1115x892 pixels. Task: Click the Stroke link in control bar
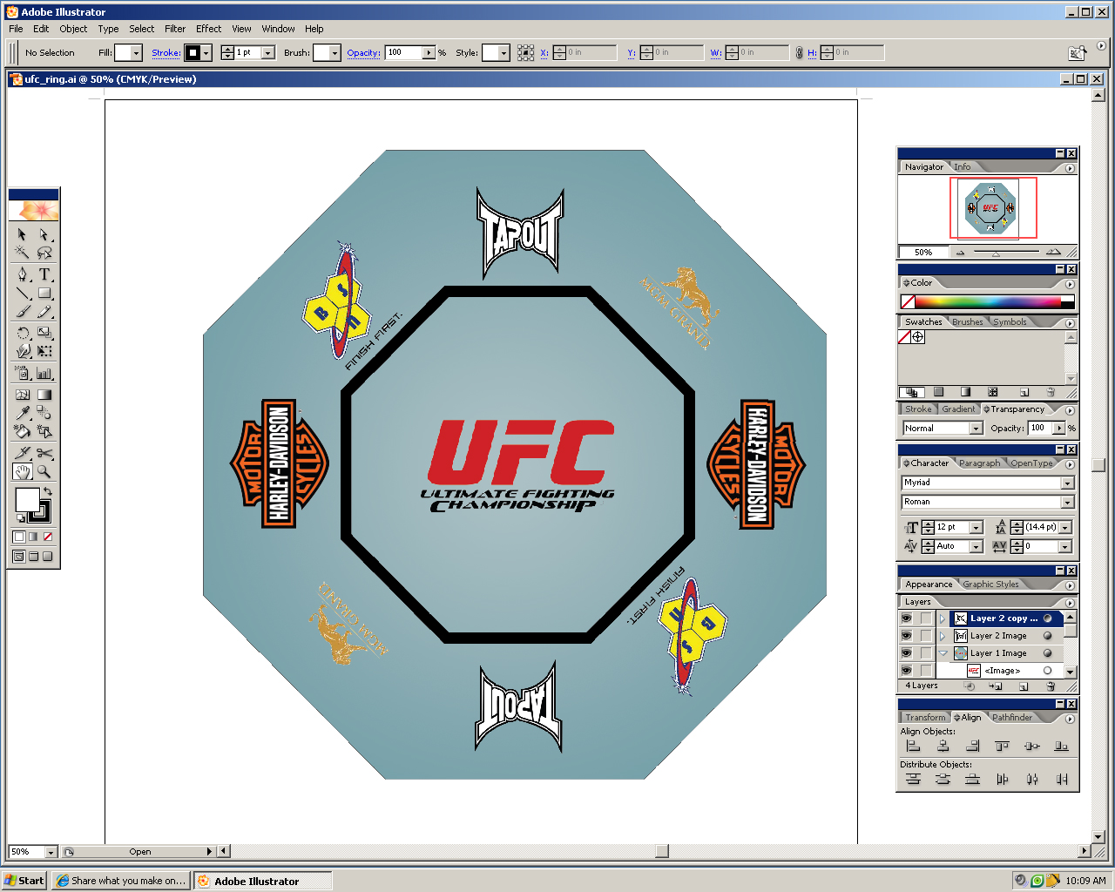pos(166,53)
